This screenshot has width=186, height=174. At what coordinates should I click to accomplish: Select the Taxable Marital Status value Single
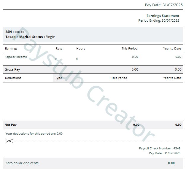click(50, 37)
